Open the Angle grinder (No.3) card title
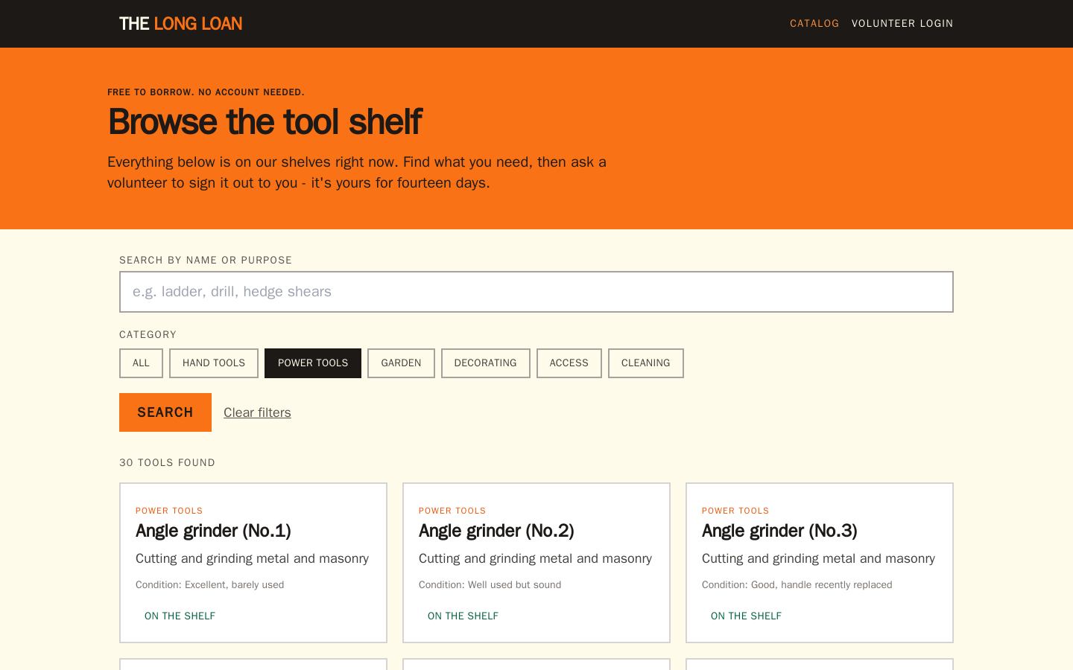 coord(779,531)
